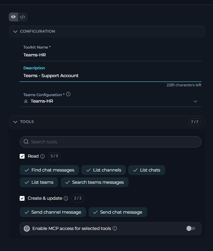Click the Enable MCP access for selected tools text
The height and width of the screenshot is (251, 213).
72,229
